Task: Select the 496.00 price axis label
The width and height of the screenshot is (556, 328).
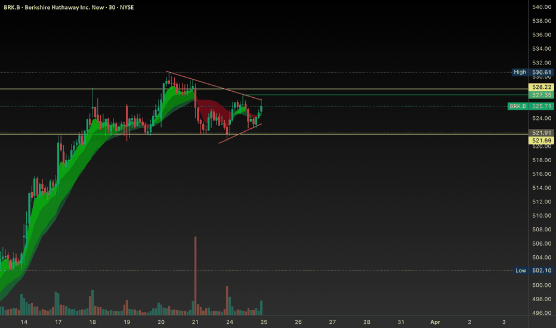Action: coord(542,312)
